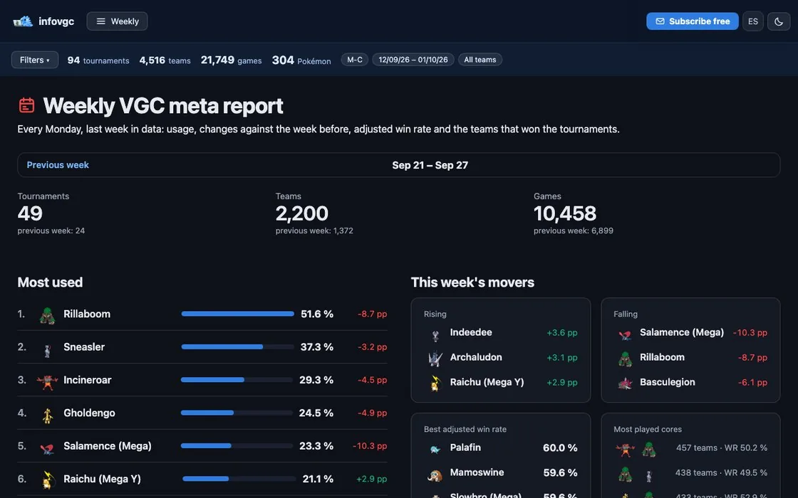Click Sneasler sprite in Most used list
The width and height of the screenshot is (798, 498).
(47, 349)
